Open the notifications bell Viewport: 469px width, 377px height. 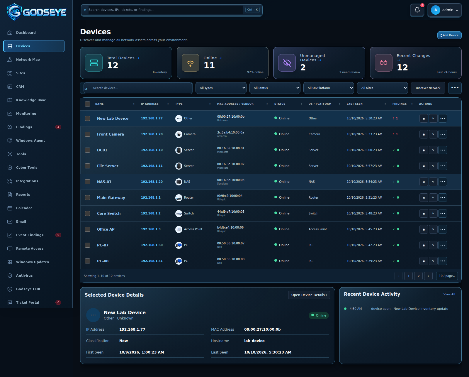point(417,10)
